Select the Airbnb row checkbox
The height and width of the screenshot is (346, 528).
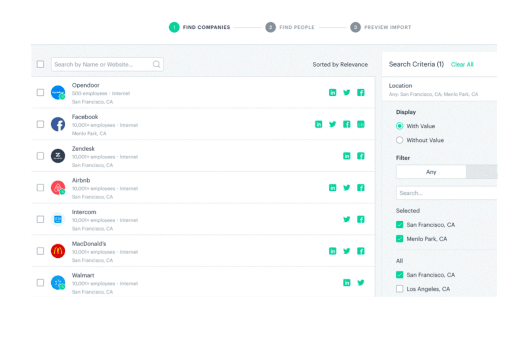(x=40, y=187)
